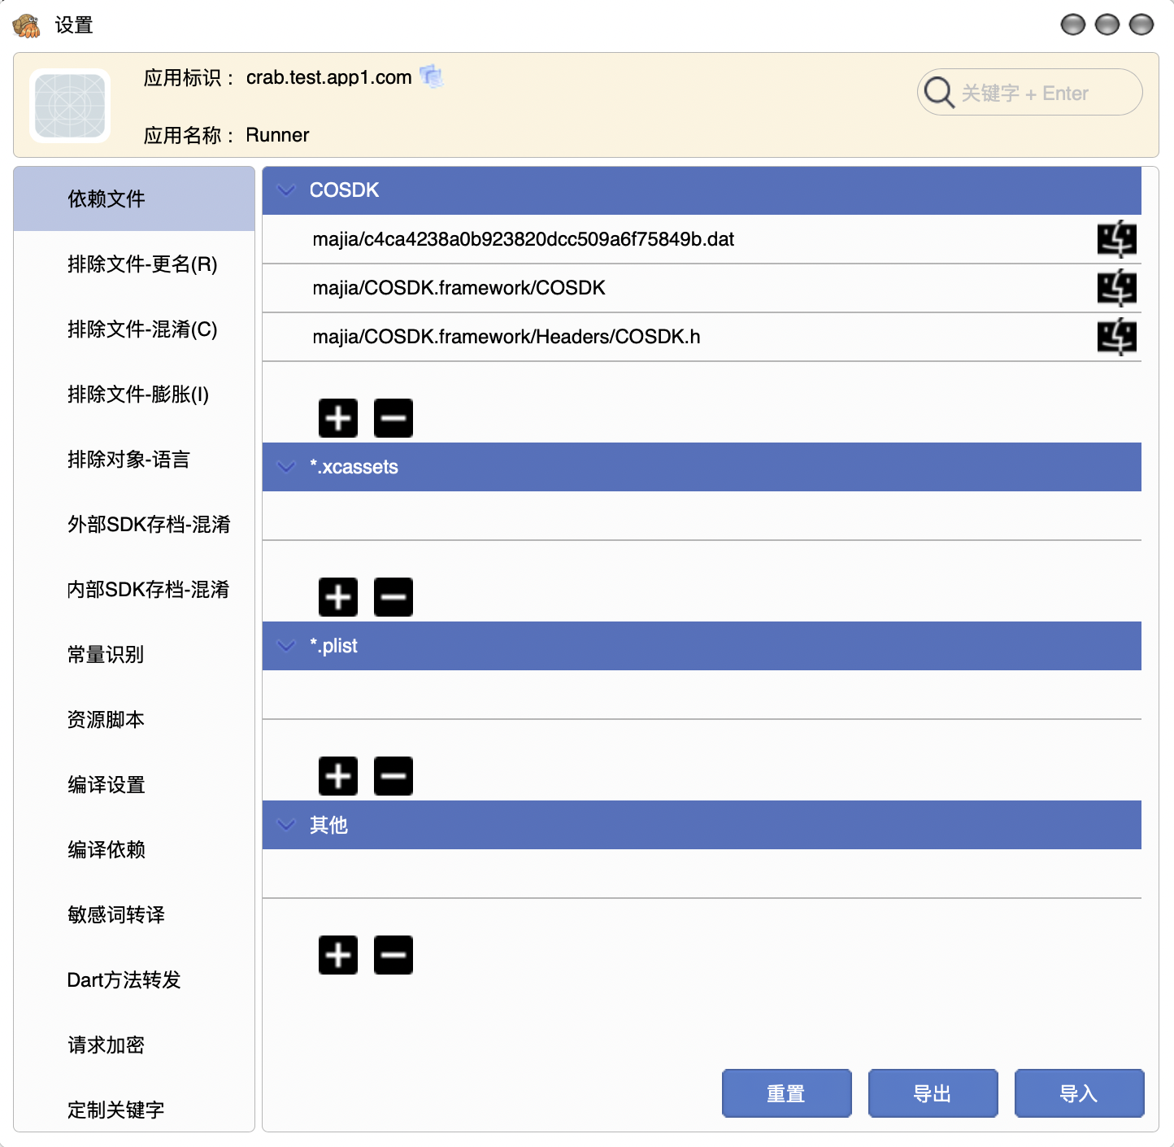Viewport: 1174px width, 1147px height.
Task: Remove a file under COSDK section
Action: 394,418
